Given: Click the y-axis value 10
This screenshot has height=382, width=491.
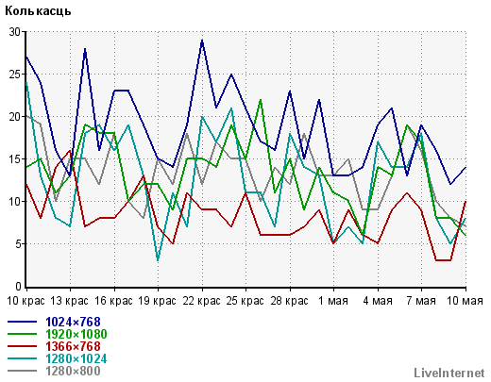Looking at the screenshot, I should (15, 202).
